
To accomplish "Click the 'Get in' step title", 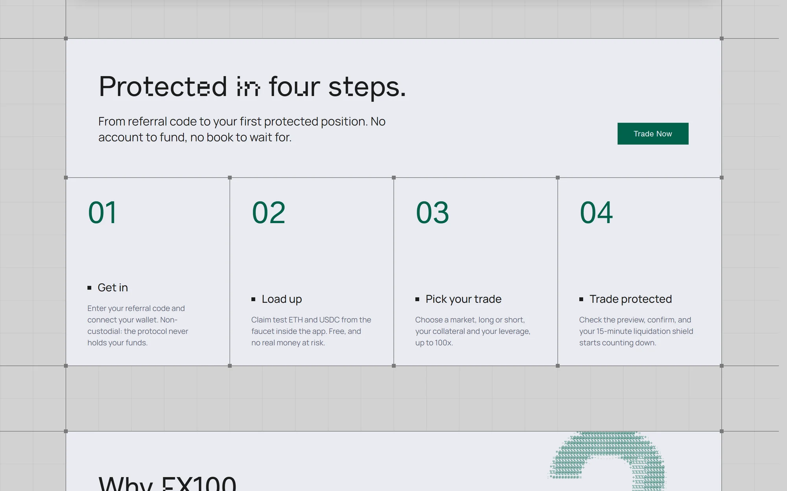I will click(113, 288).
